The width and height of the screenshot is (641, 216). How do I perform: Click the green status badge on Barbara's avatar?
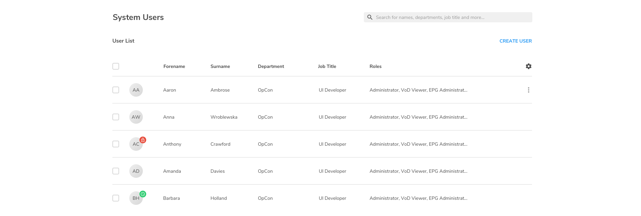143,194
